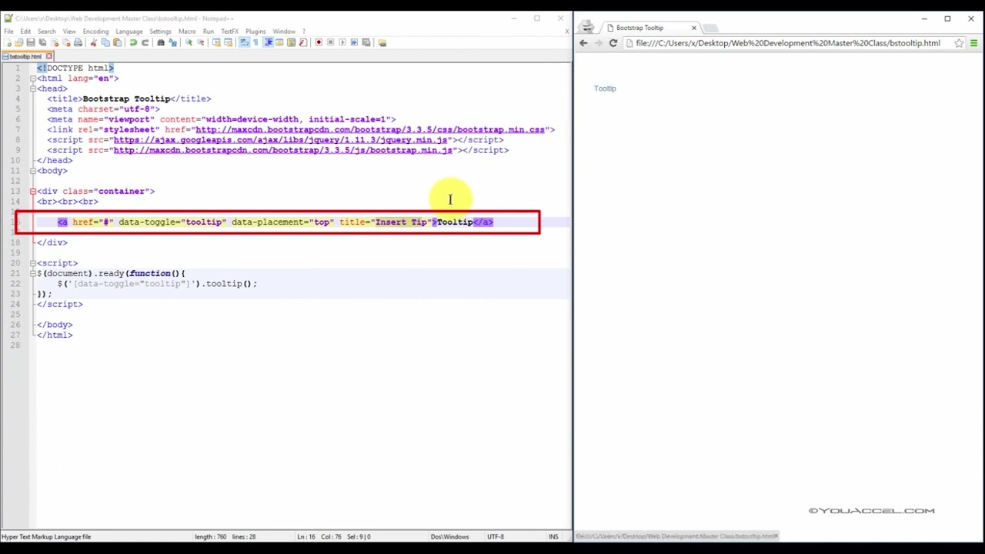Click UTF-8 encoding in status bar
Viewport: 985px width, 554px height.
tap(496, 536)
